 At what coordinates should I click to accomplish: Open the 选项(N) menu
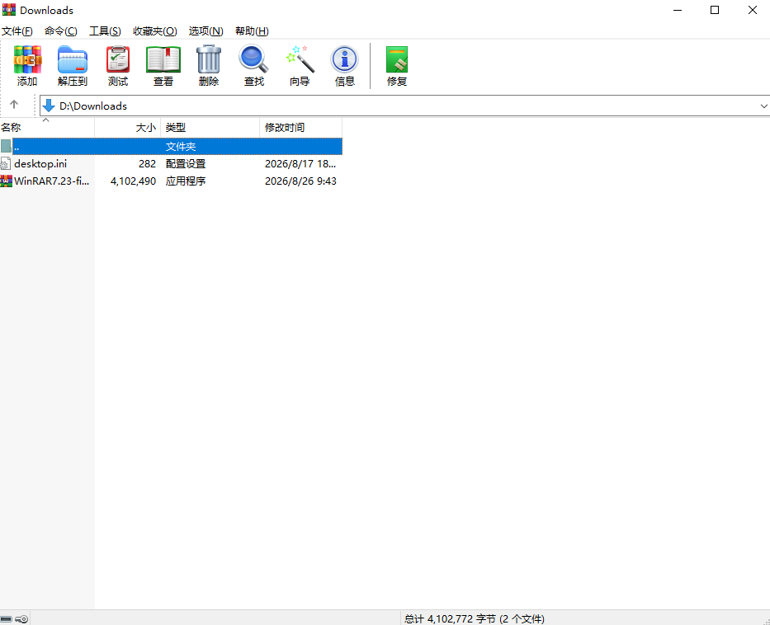click(206, 31)
